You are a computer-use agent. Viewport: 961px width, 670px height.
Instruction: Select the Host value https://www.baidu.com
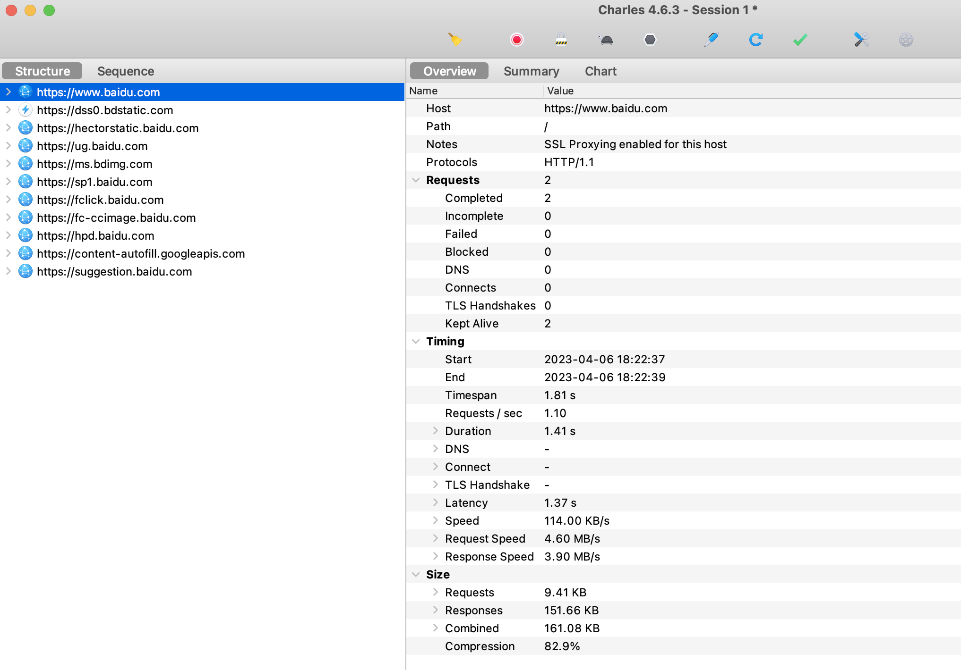tap(606, 108)
